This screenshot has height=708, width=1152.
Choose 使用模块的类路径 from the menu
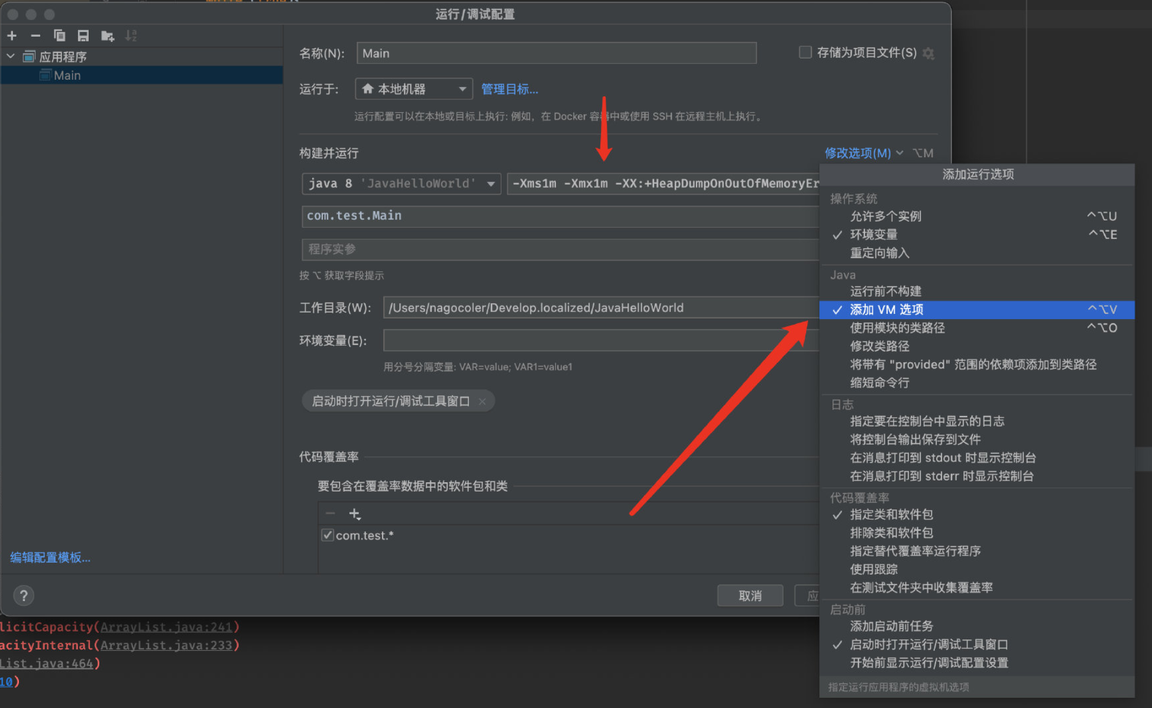pyautogui.click(x=977, y=328)
